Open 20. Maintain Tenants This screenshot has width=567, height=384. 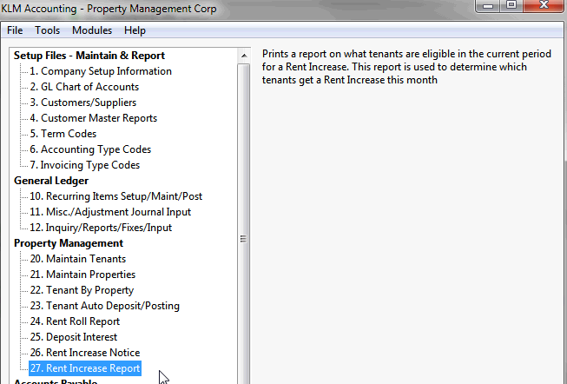click(78, 259)
